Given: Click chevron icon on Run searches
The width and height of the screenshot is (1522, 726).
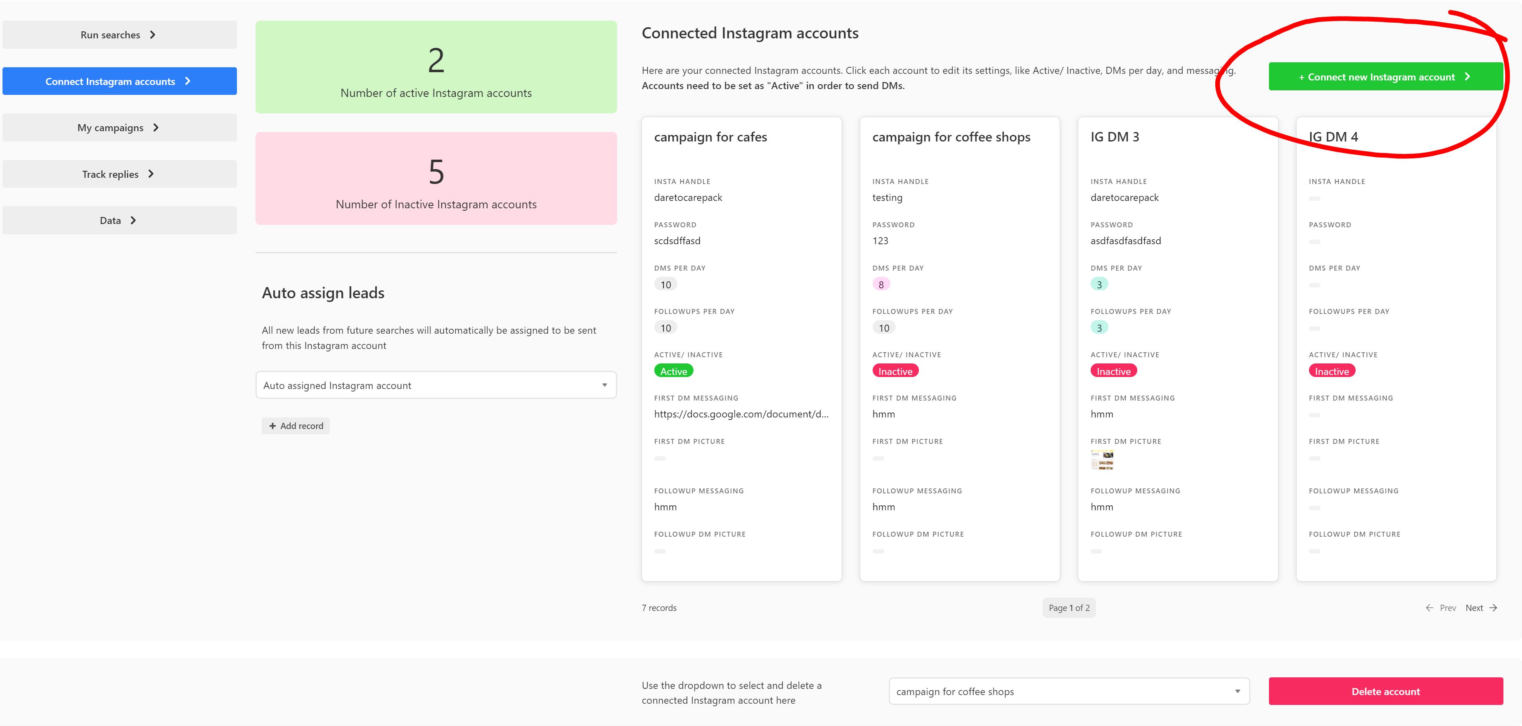Looking at the screenshot, I should (152, 35).
